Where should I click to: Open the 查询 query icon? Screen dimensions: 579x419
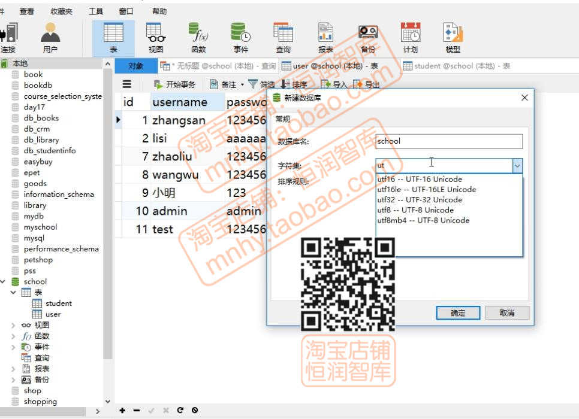tap(284, 38)
